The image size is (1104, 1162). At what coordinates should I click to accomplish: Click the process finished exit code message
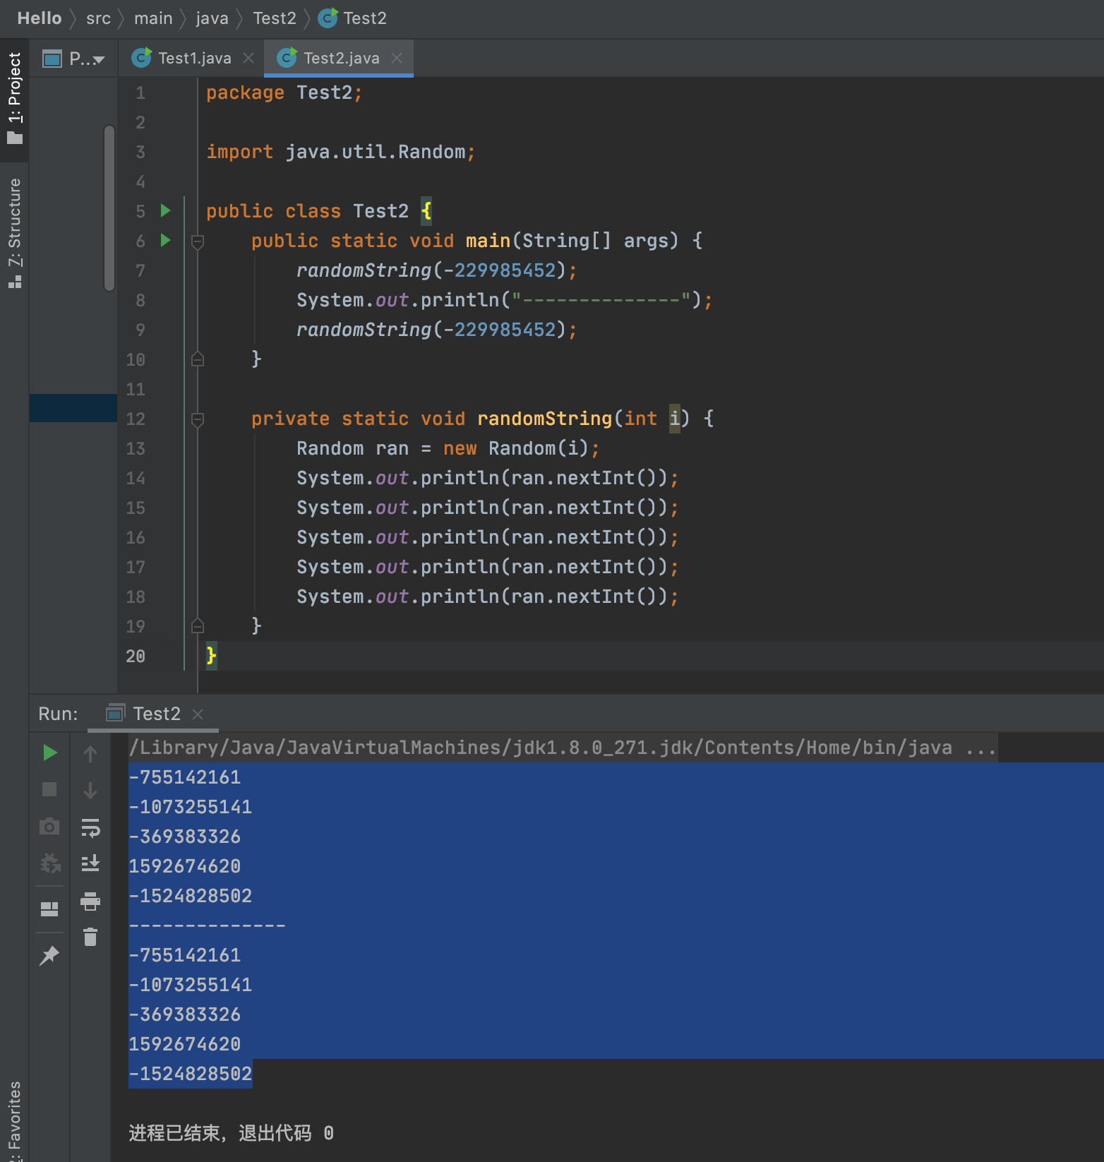pos(232,1133)
